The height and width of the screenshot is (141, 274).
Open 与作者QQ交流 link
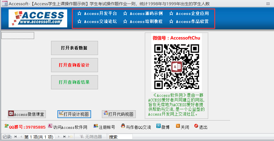pyautogui.click(x=139, y=127)
